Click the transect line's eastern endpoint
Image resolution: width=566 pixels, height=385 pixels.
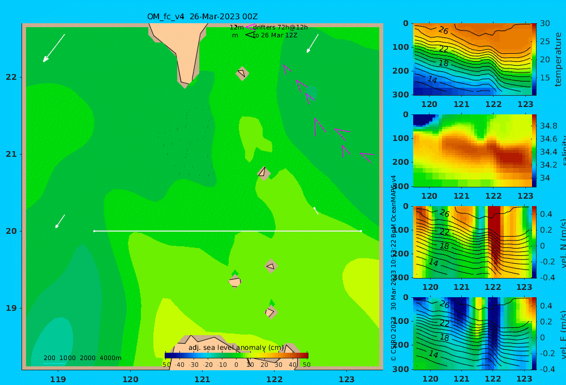361,231
